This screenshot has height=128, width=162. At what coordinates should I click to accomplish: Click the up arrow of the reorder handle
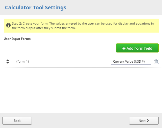click(x=8, y=60)
